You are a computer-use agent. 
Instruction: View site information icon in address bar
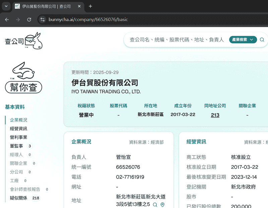[x=43, y=20]
